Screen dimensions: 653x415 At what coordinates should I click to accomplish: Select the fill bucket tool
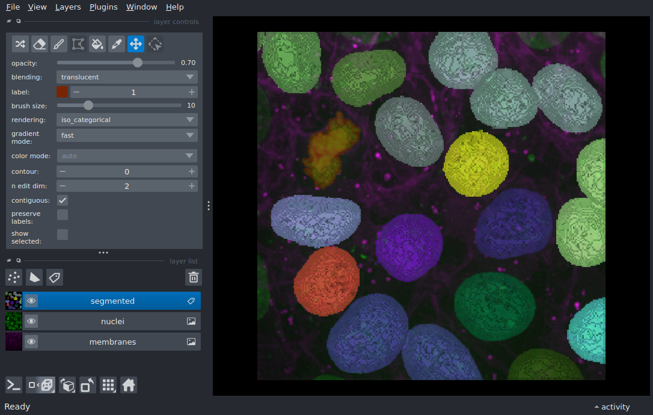tap(97, 44)
